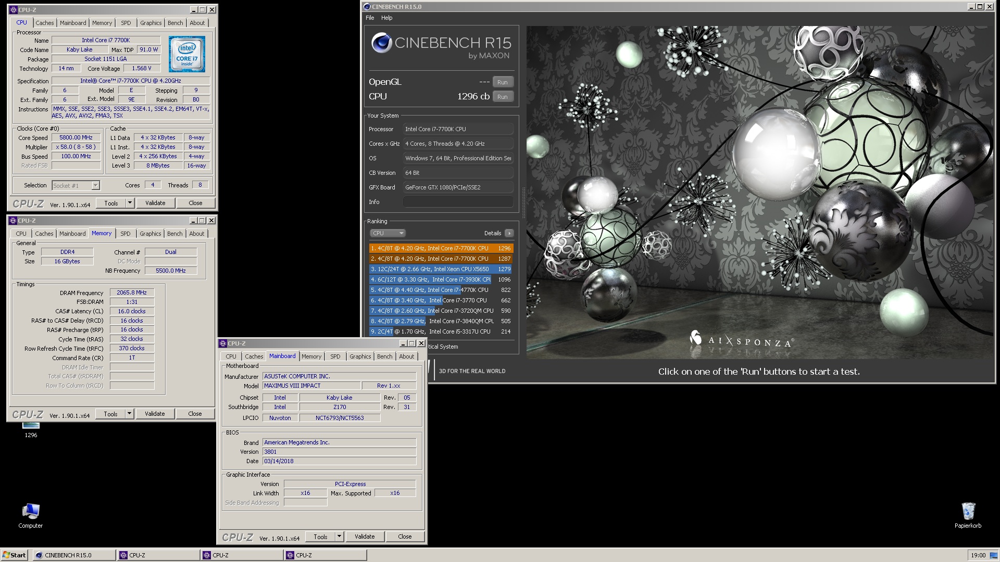The width and height of the screenshot is (1000, 562).
Task: Select the third CPU-Z taskbar entry
Action: pyautogui.click(x=325, y=555)
